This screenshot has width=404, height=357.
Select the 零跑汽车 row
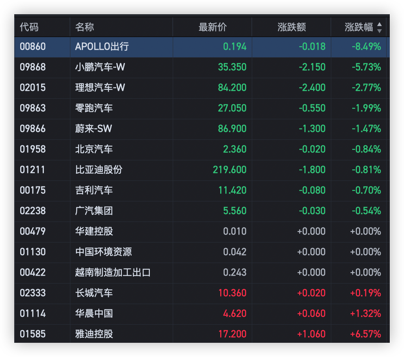202,108
